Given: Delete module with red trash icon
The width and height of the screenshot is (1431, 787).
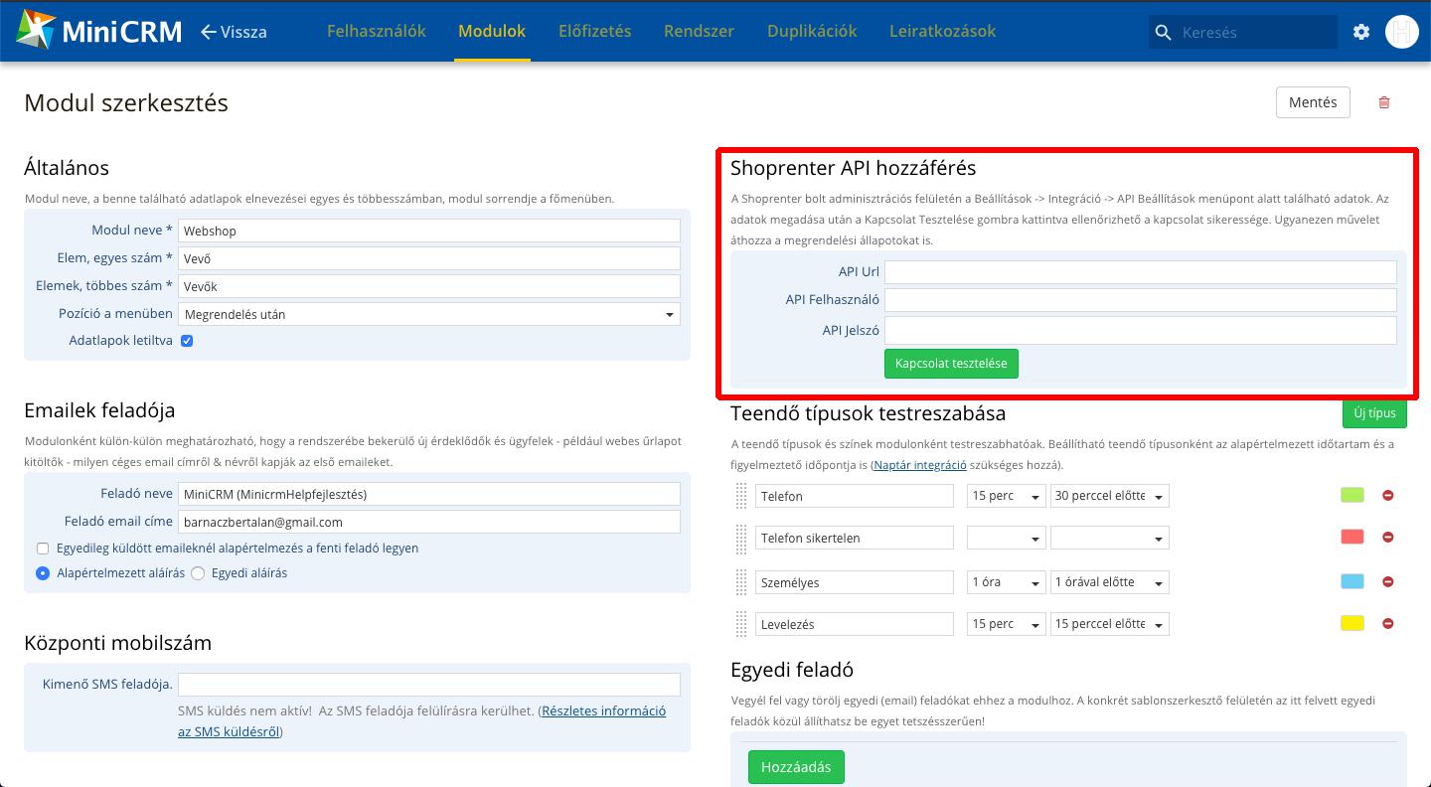Looking at the screenshot, I should click(x=1384, y=102).
